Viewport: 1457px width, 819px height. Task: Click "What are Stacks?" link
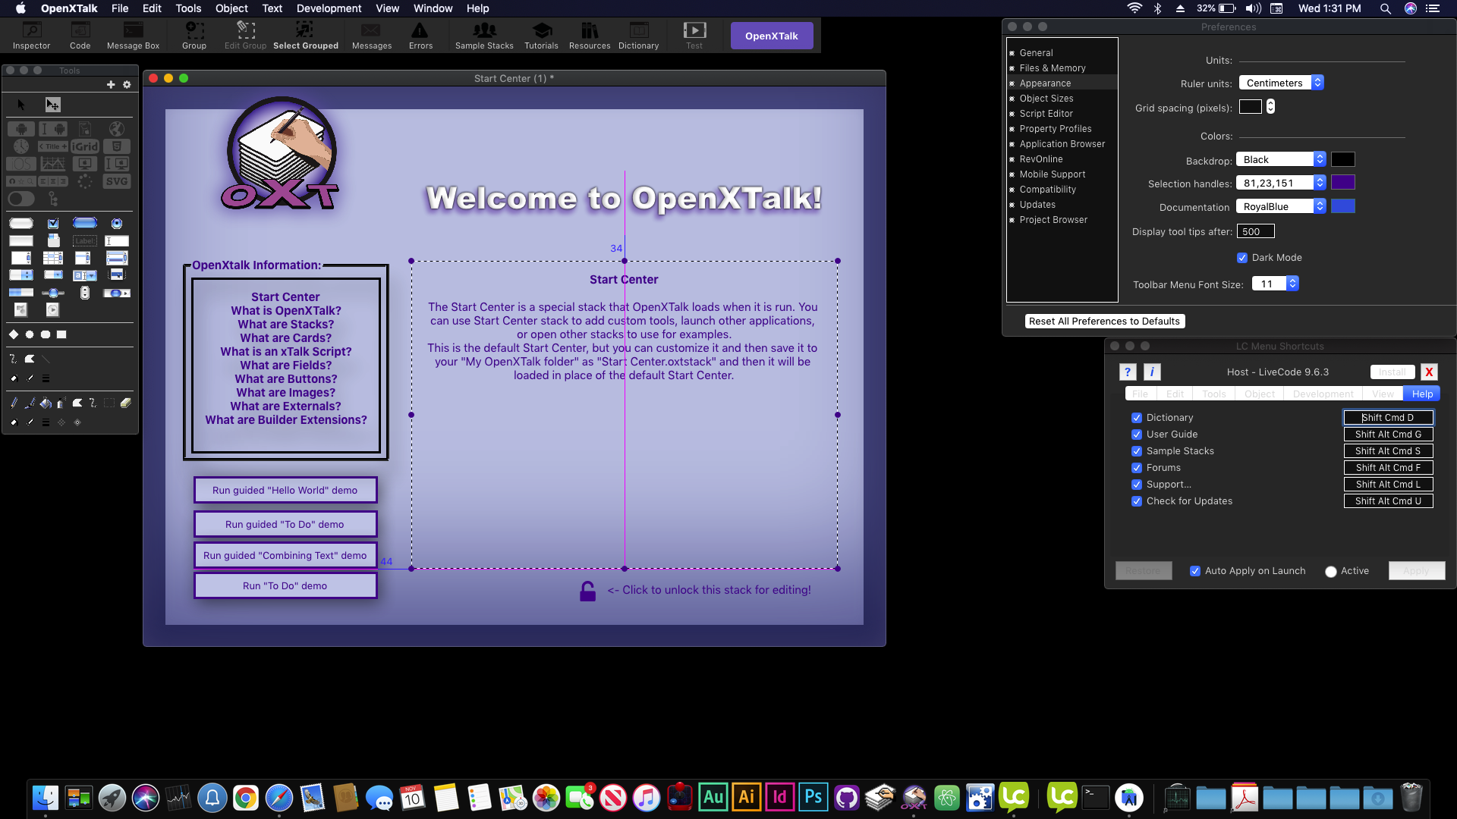(x=285, y=325)
